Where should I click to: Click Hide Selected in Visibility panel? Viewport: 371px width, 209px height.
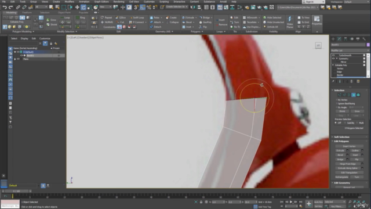pos(272,17)
